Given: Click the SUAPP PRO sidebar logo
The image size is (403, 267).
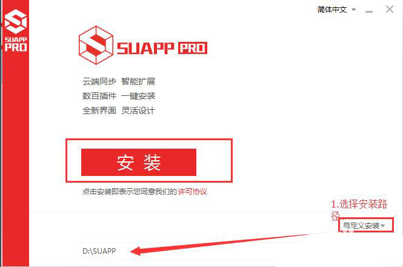Looking at the screenshot, I should (x=16, y=30).
